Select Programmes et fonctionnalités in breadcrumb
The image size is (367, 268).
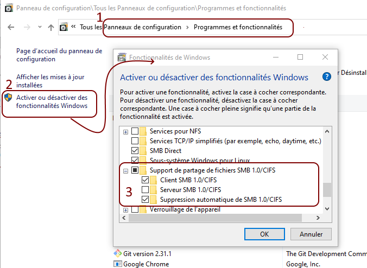coord(238,27)
